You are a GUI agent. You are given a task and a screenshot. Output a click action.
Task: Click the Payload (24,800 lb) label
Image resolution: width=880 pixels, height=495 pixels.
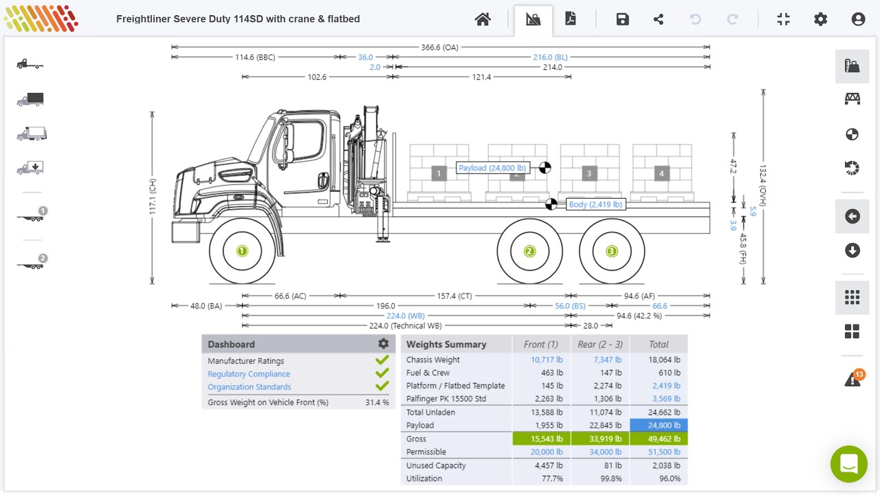point(492,168)
